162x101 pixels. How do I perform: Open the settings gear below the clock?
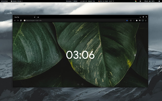pos(82,84)
